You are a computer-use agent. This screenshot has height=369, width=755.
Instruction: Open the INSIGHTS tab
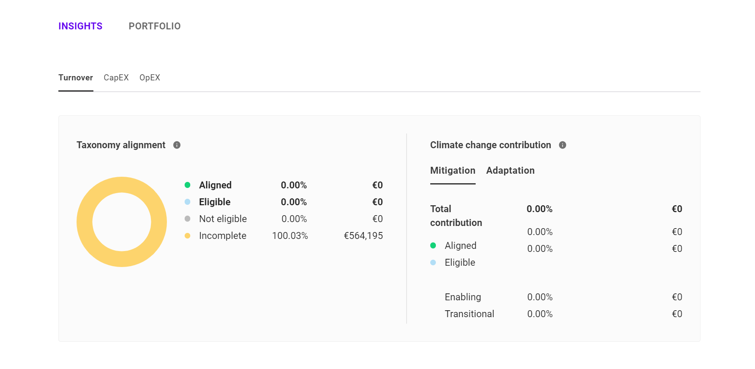pyautogui.click(x=80, y=26)
